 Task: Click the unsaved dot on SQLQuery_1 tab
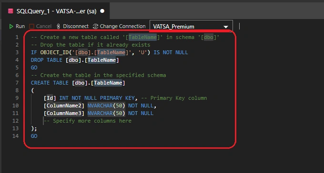102,11
